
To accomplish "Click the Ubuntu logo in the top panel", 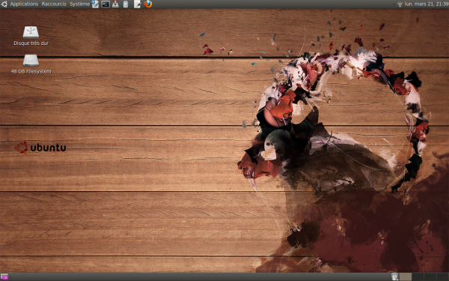I will point(4,4).
